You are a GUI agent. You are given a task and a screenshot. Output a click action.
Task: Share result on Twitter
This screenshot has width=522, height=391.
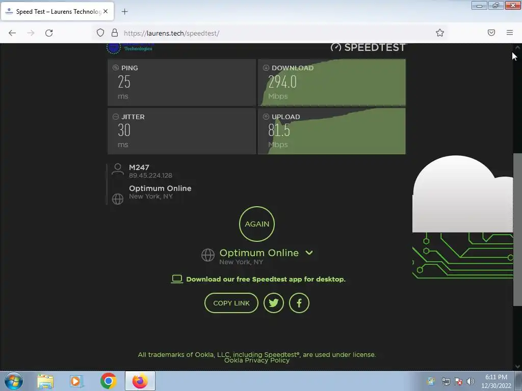tap(274, 303)
